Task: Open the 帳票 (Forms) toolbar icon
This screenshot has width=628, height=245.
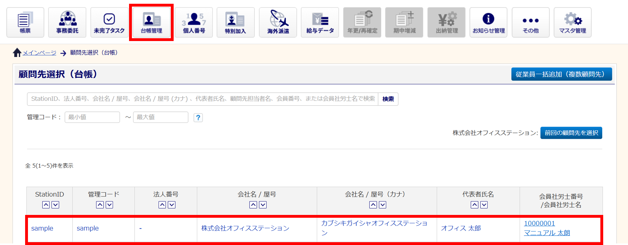Action: [x=25, y=23]
